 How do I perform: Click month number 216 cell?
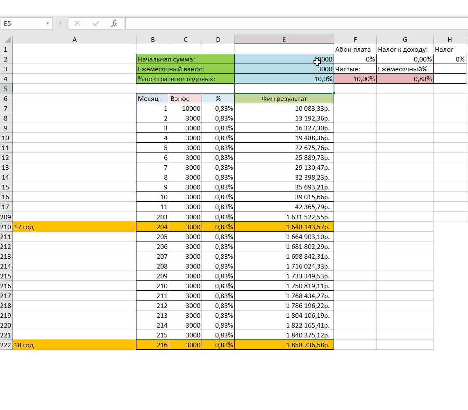(152, 345)
